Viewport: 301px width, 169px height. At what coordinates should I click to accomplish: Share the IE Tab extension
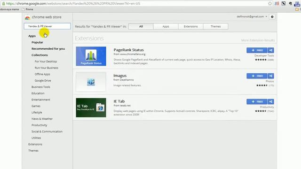(x=271, y=101)
